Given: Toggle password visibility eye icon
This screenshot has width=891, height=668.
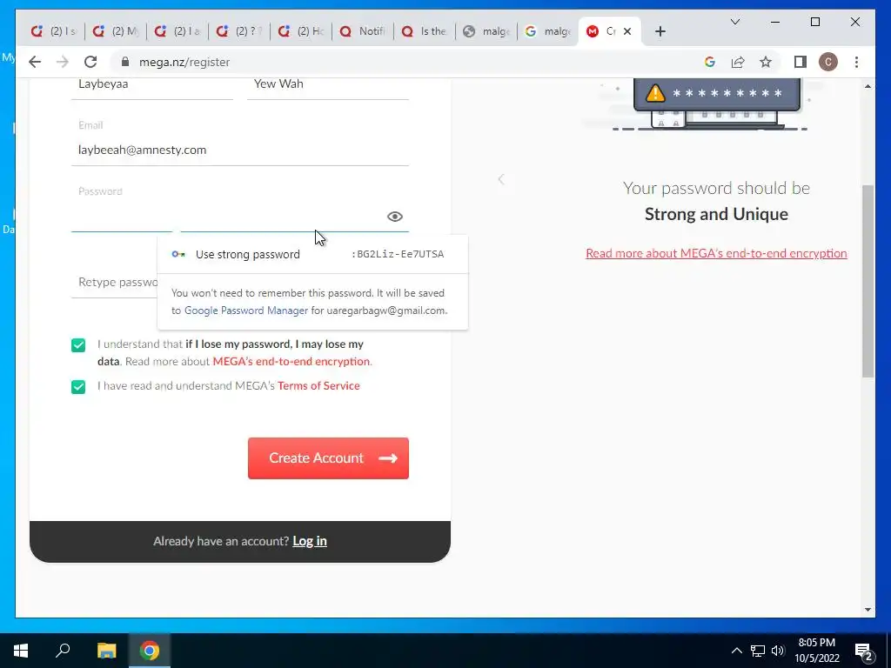Looking at the screenshot, I should 395,217.
